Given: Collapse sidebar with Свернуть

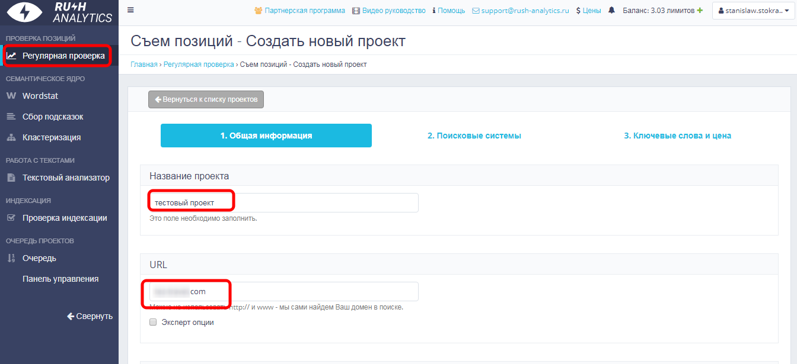Looking at the screenshot, I should [x=90, y=316].
